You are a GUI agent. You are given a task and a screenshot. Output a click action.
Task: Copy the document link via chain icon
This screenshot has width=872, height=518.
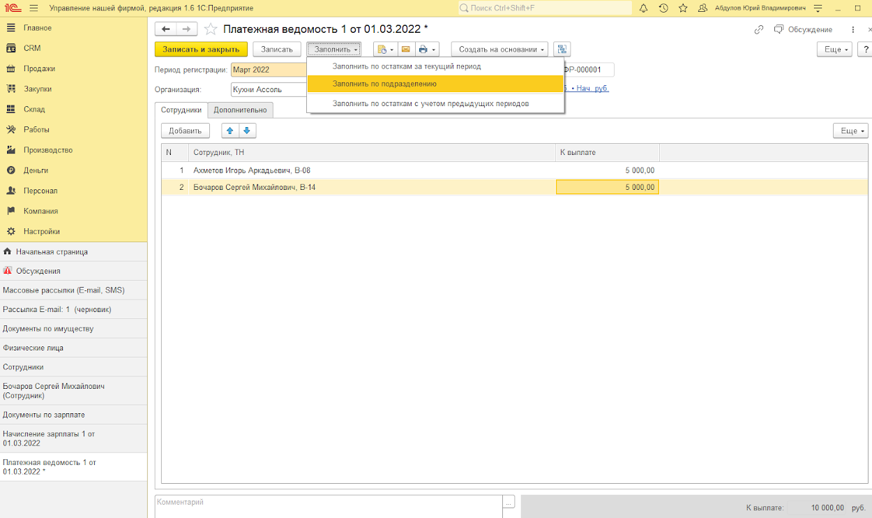759,29
